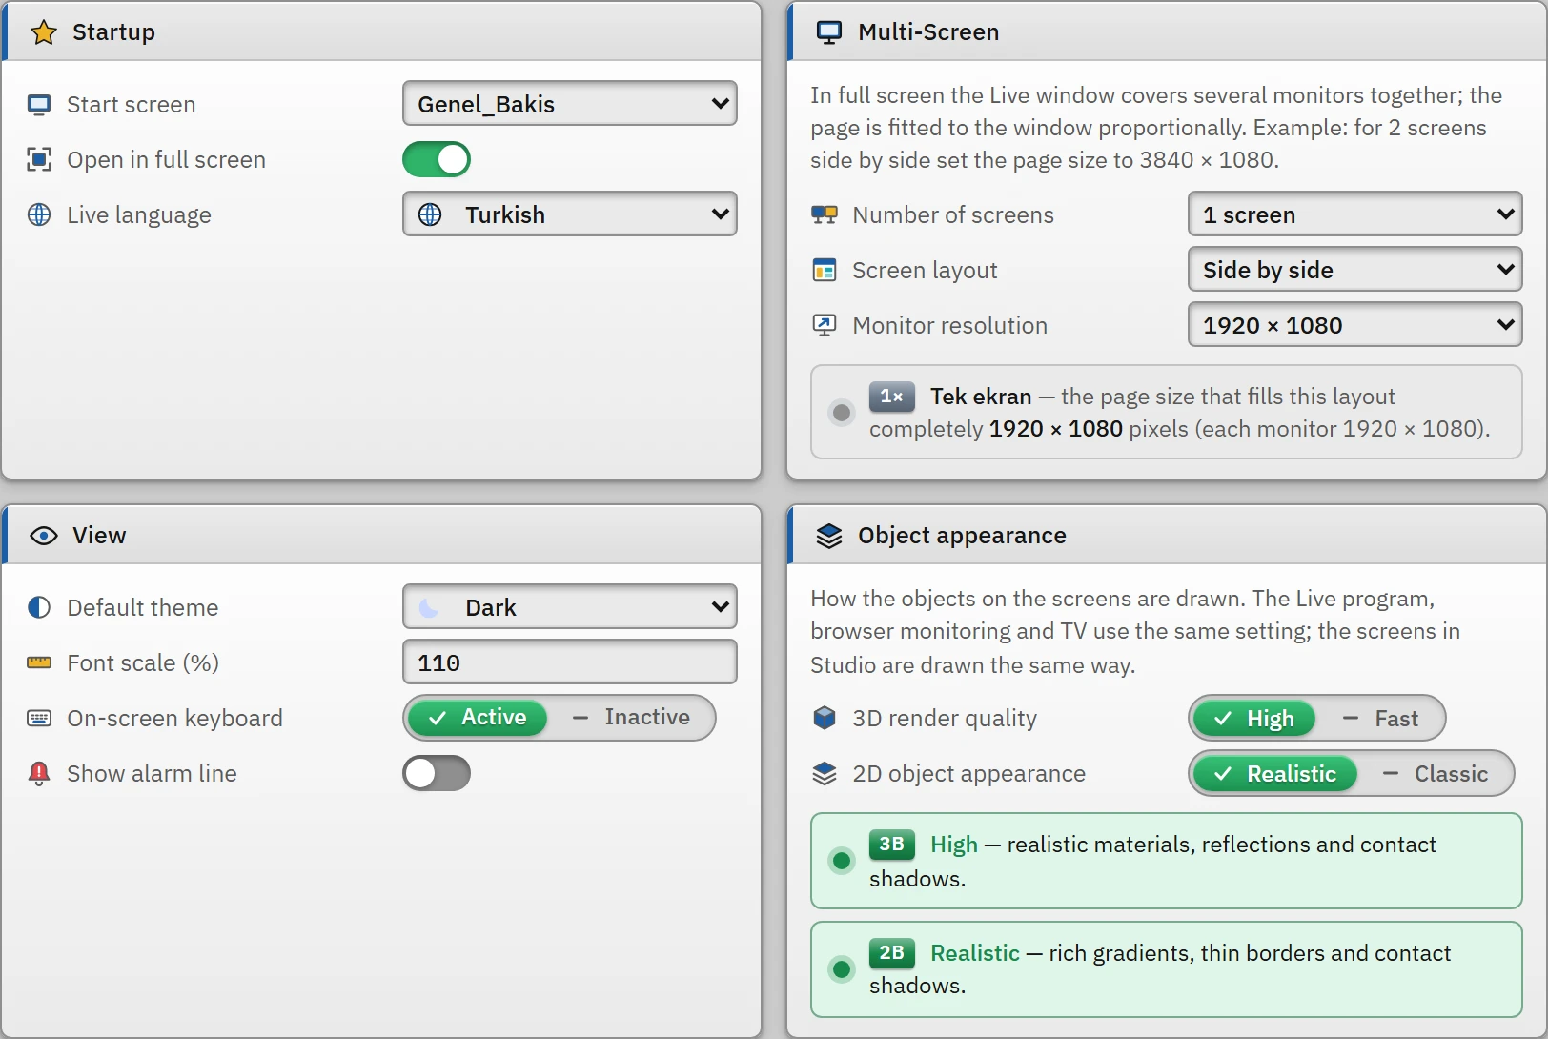Open the Live language dropdown showing Turkish
Screen dimensions: 1548x1039
(570, 214)
